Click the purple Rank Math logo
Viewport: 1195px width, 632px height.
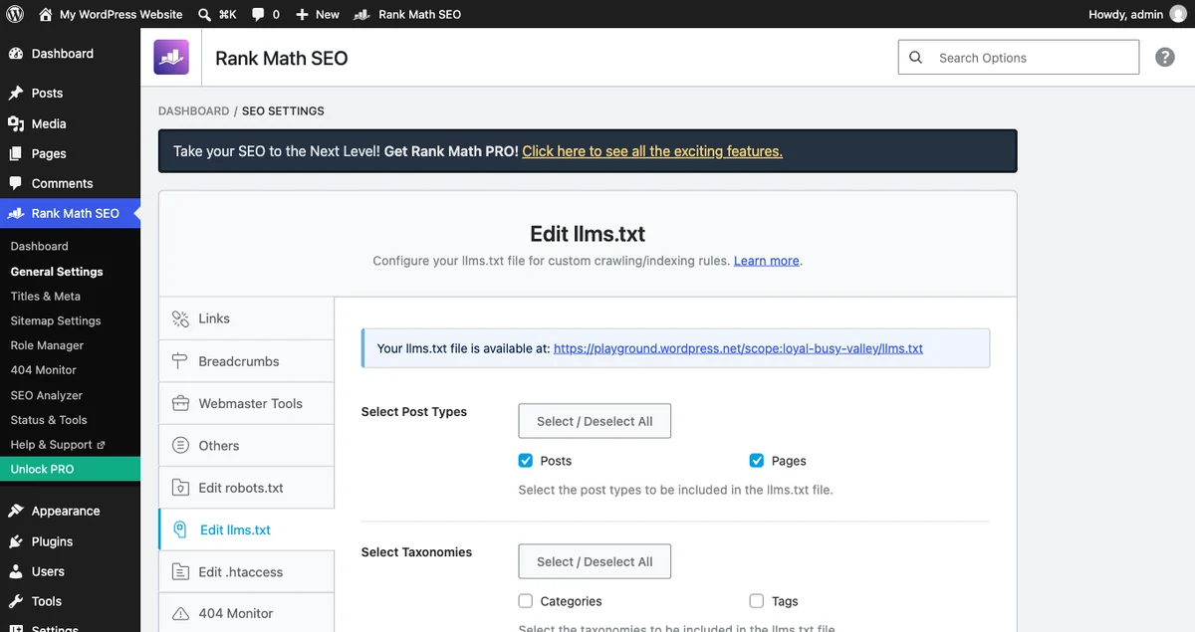(x=171, y=58)
